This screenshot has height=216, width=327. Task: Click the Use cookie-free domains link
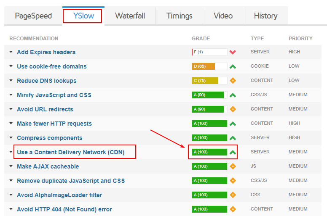(52, 66)
